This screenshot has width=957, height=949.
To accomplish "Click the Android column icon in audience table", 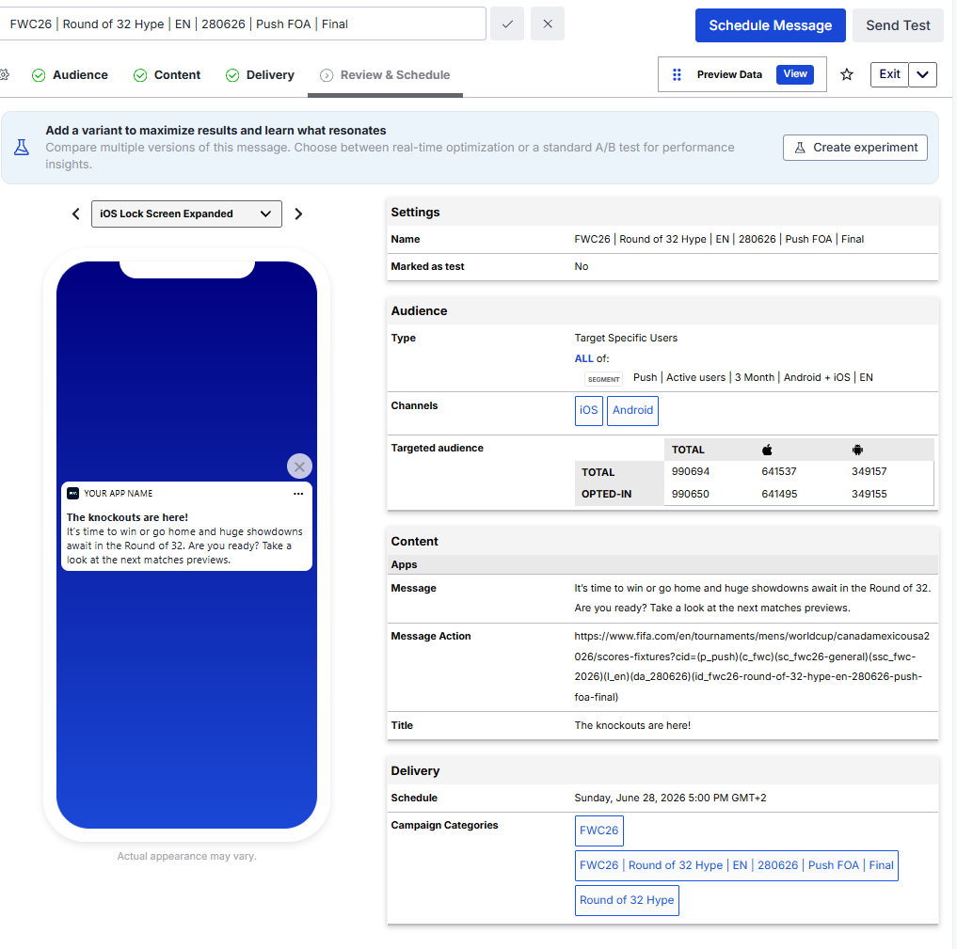I will (857, 451).
